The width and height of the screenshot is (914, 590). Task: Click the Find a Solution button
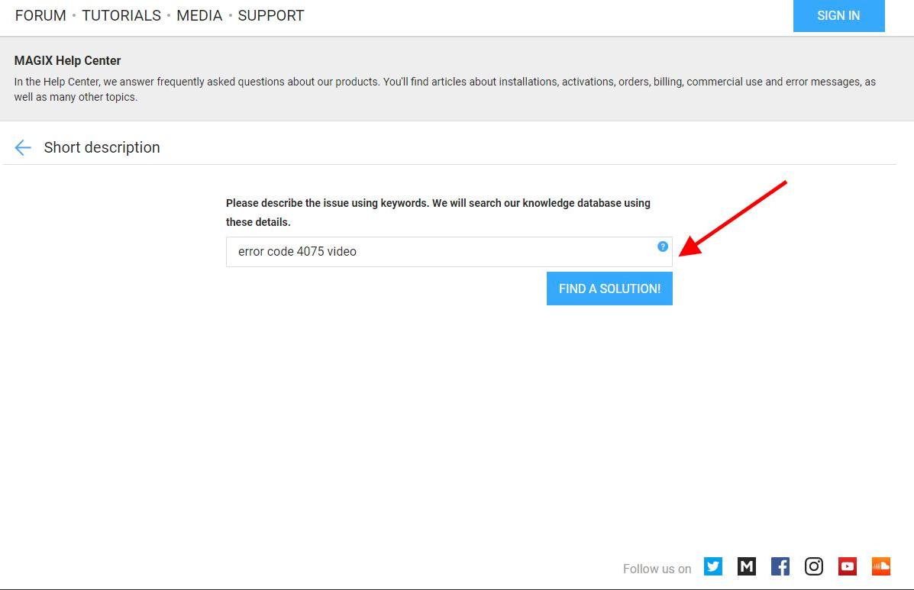(610, 289)
